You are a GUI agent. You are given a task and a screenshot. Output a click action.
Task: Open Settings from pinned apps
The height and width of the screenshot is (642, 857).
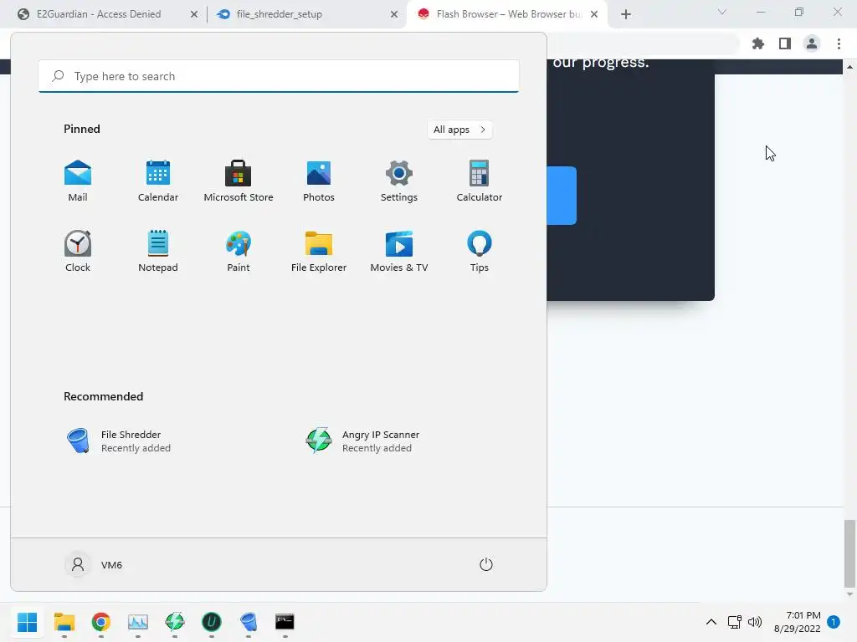399,181
